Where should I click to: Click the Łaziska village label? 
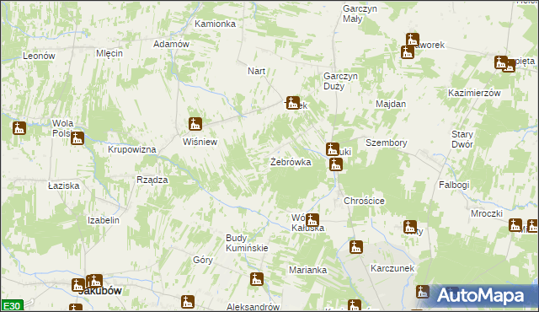tap(64, 186)
